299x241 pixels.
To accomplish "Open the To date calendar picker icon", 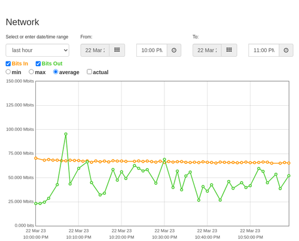I will pos(229,50).
